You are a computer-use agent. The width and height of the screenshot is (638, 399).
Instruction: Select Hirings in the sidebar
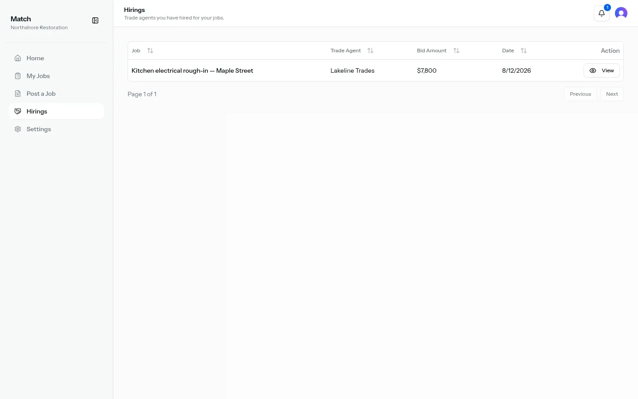56,111
